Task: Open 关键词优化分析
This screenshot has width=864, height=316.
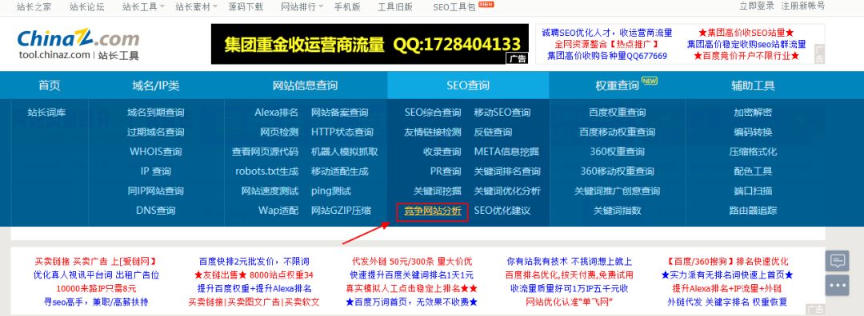Action: 507,192
